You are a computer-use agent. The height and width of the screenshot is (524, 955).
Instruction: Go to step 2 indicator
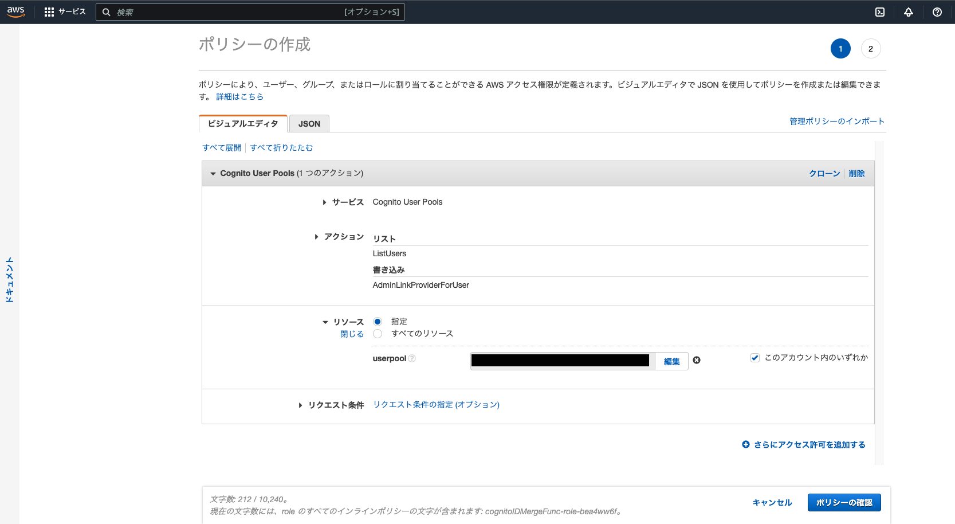tap(871, 49)
